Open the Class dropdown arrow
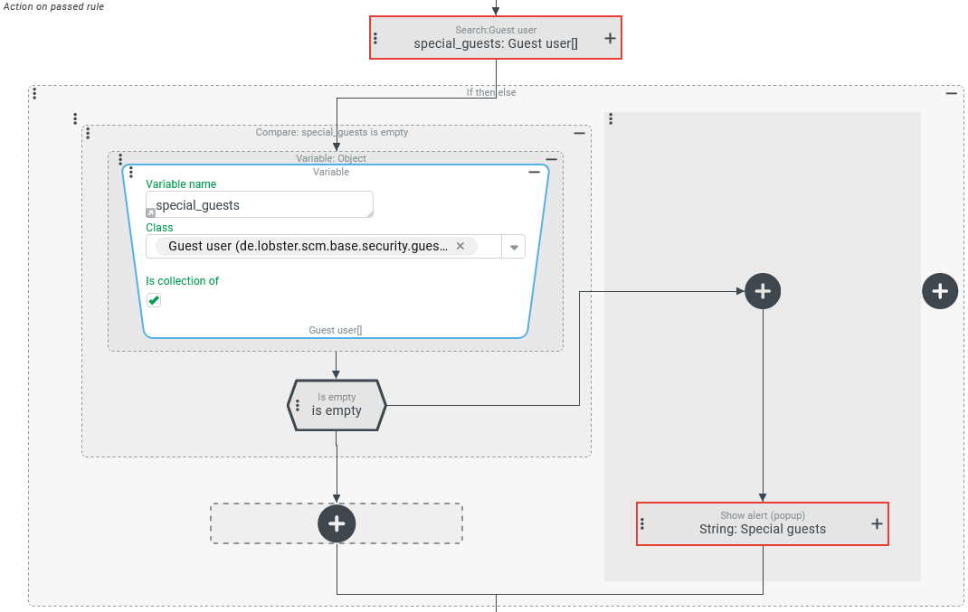The height and width of the screenshot is (612, 968). point(514,247)
